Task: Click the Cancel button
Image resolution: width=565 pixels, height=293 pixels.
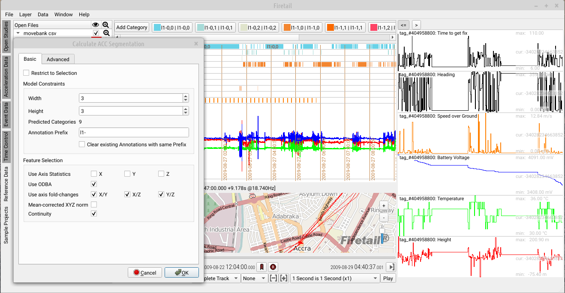Action: [145, 272]
